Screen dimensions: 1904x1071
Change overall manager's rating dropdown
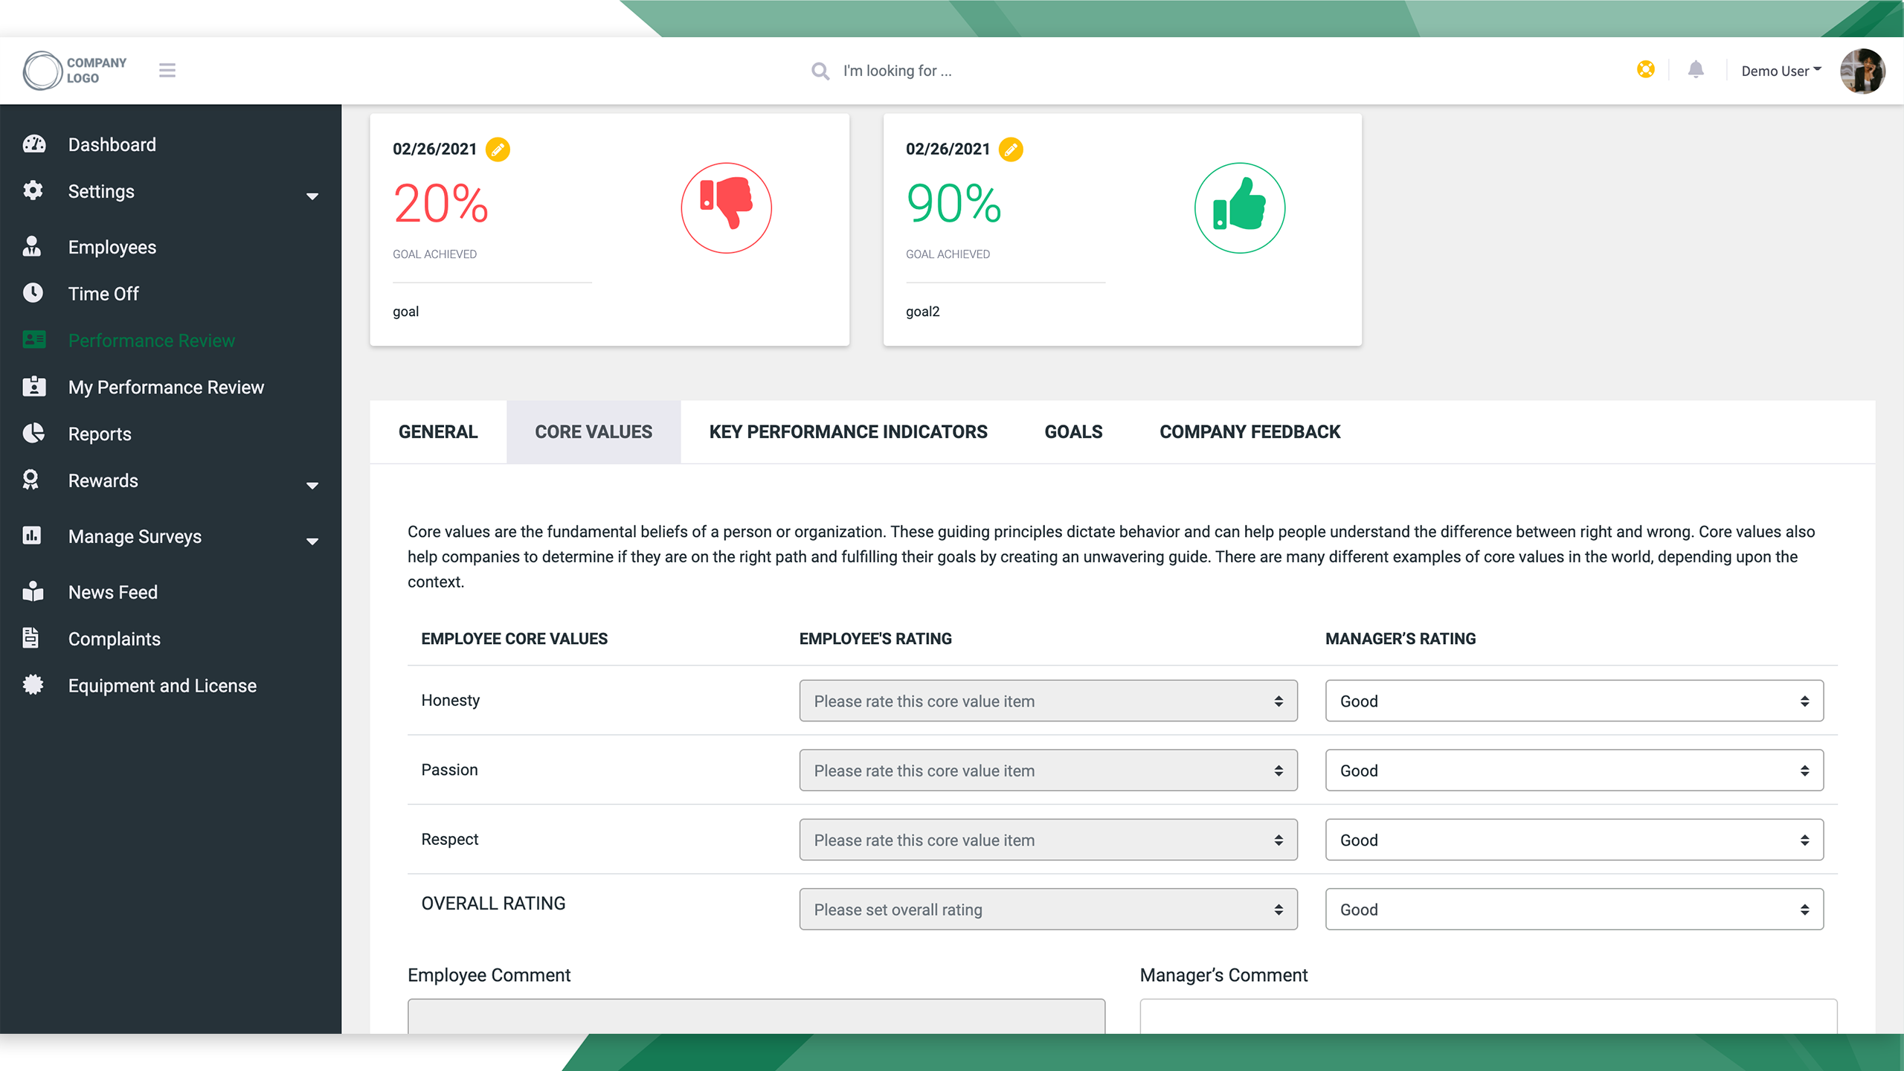coord(1574,909)
